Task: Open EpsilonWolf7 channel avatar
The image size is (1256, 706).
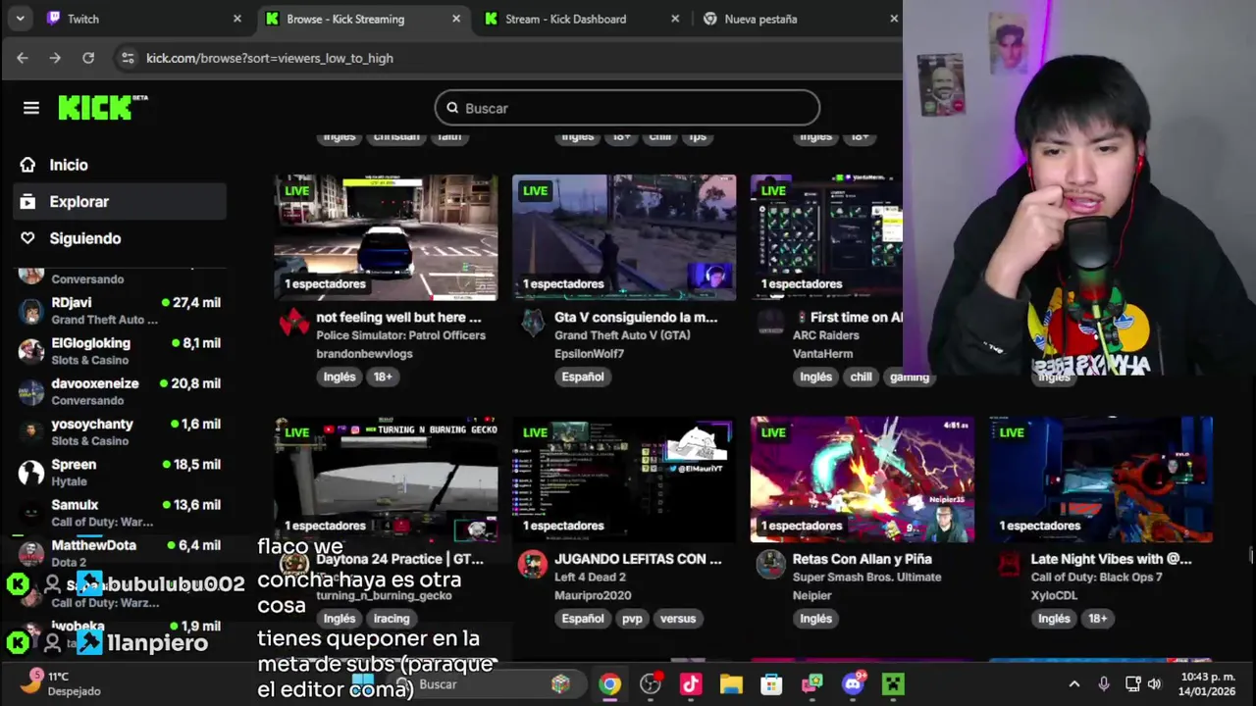Action: (532, 323)
